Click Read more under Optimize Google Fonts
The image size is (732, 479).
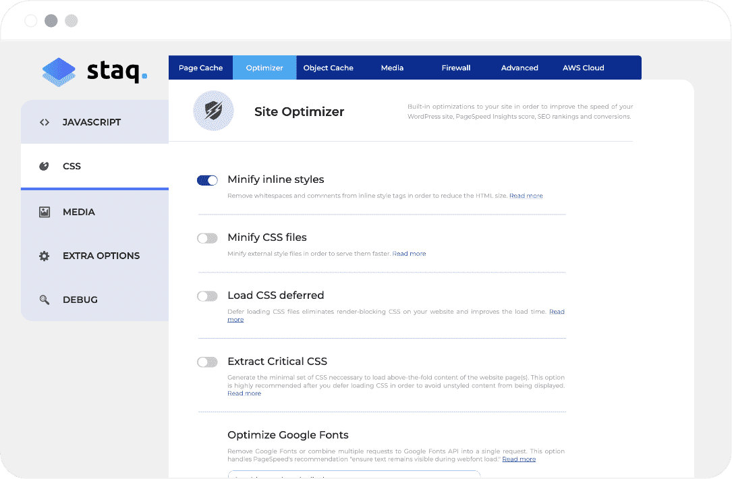[519, 459]
